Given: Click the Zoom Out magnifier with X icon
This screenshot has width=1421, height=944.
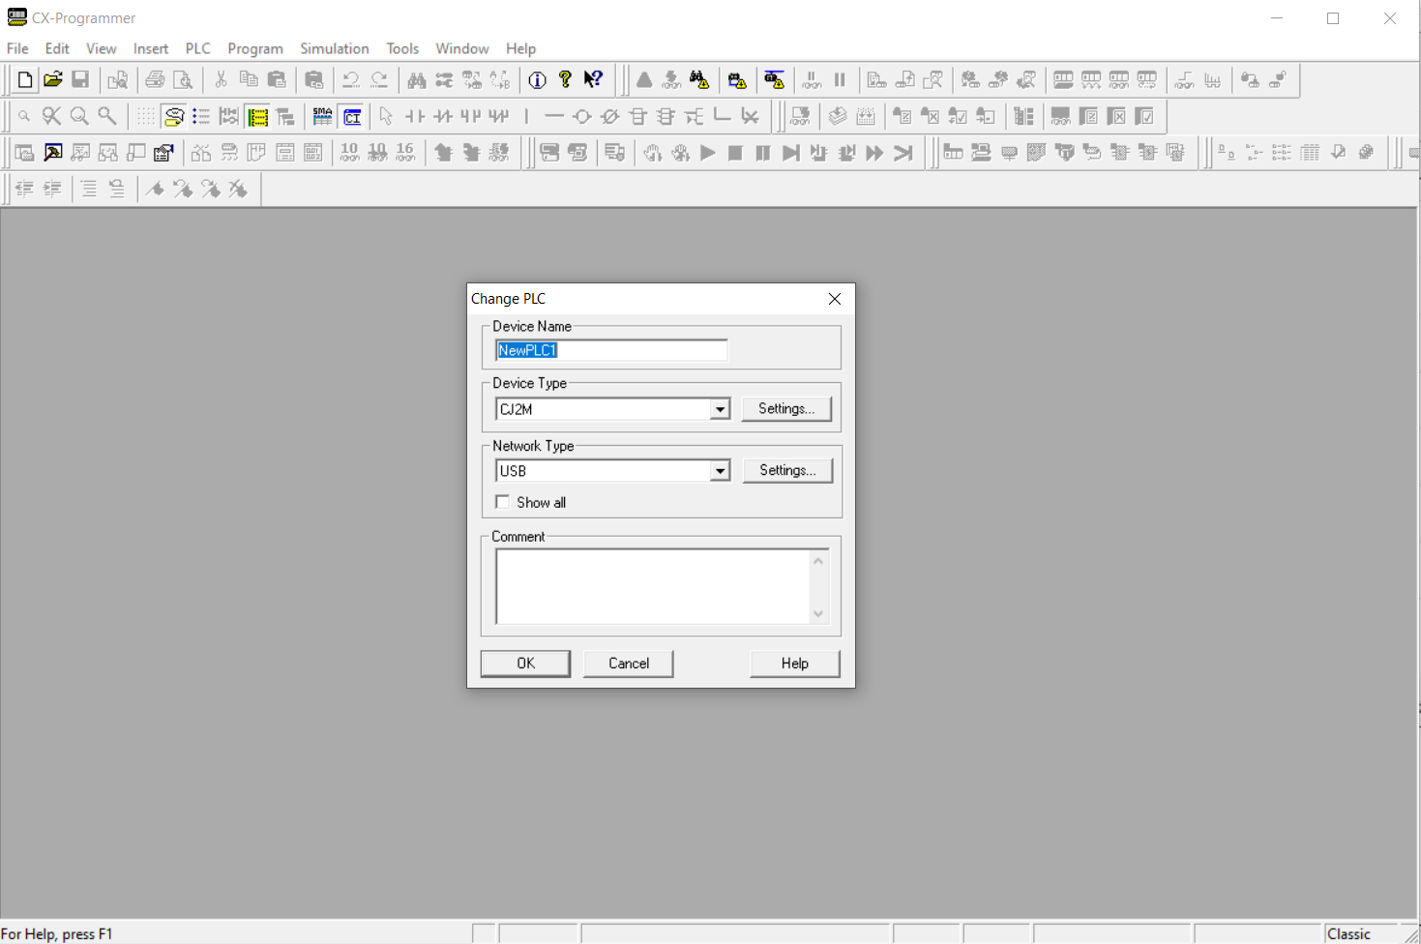Looking at the screenshot, I should (52, 117).
